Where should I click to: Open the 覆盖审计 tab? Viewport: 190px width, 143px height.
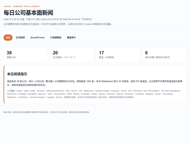[71, 37]
